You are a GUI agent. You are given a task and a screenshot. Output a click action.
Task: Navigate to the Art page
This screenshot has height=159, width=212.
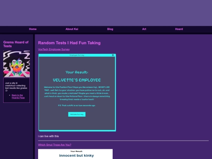[144, 29]
